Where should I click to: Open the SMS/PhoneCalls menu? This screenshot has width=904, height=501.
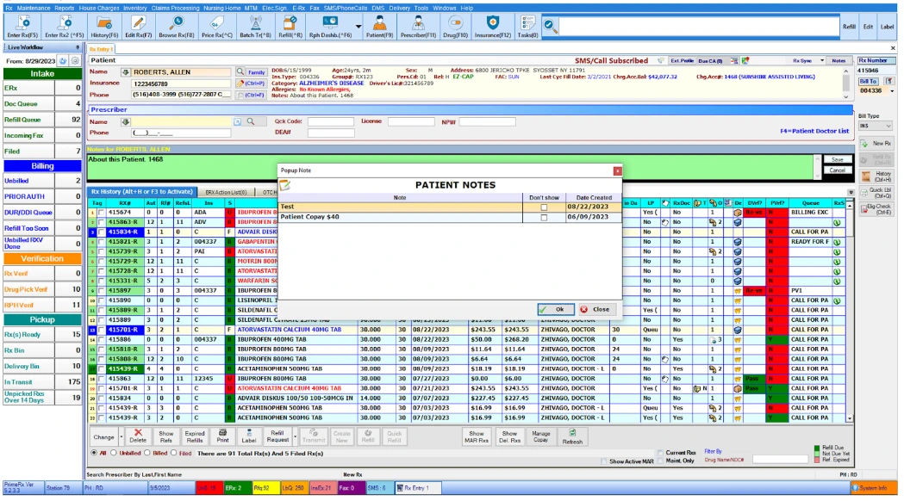click(346, 8)
